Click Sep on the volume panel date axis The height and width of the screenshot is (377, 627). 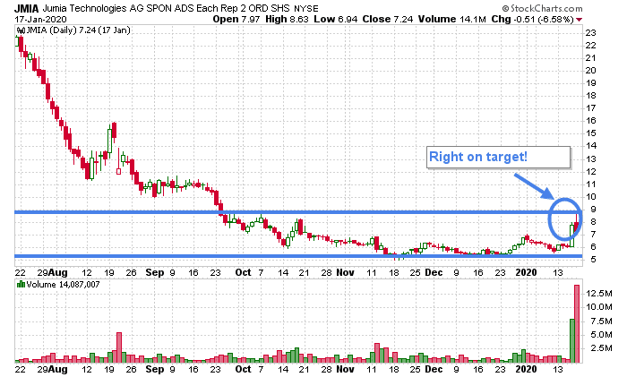[155, 369]
